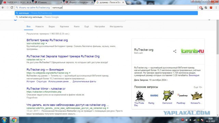Open result BitTorrent трекер RuTracker.org
This screenshot has width=219, height=123.
coord(47,40)
